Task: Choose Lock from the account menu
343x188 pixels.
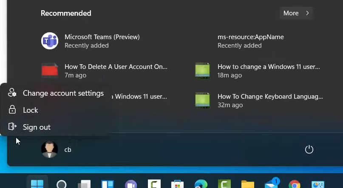Action: click(x=30, y=110)
